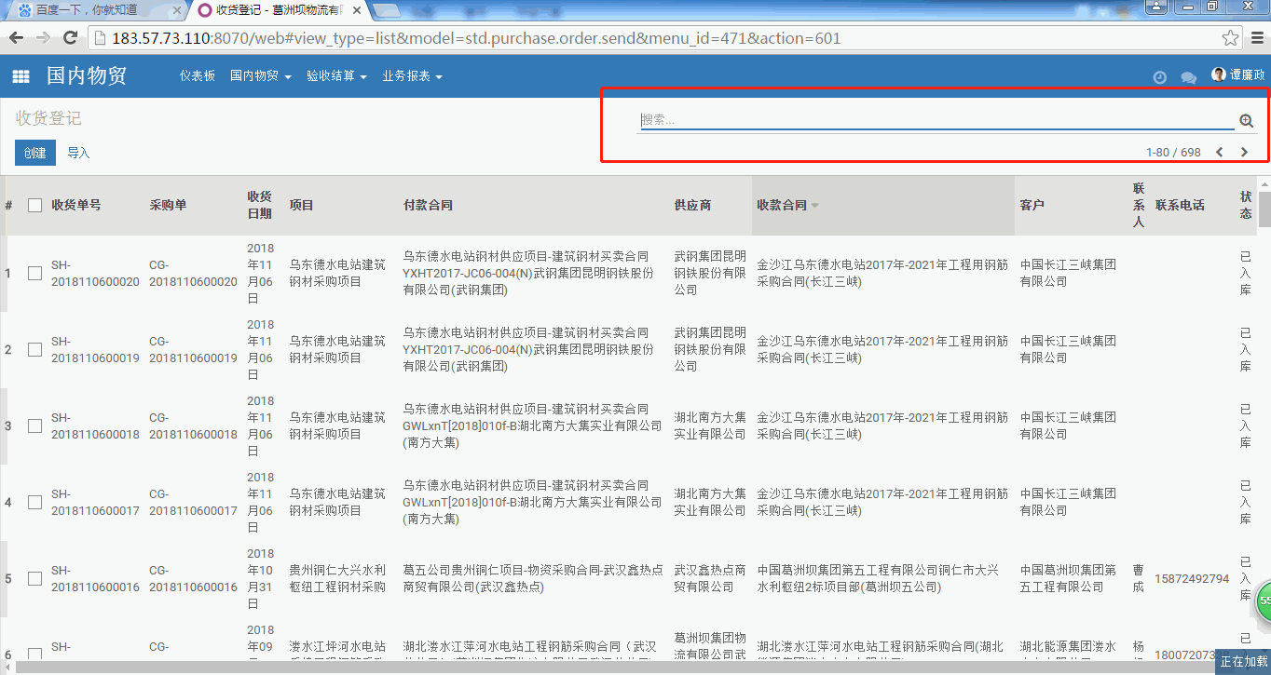The height and width of the screenshot is (675, 1271).
Task: Bookmark page with star icon
Action: [x=1230, y=38]
